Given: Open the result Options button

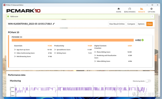Looking at the screenshot, I should [x=141, y=24].
